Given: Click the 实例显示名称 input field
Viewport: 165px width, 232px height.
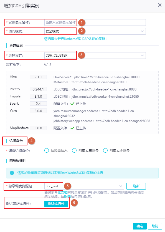Looking at the screenshot, I should pyautogui.click(x=95, y=22).
